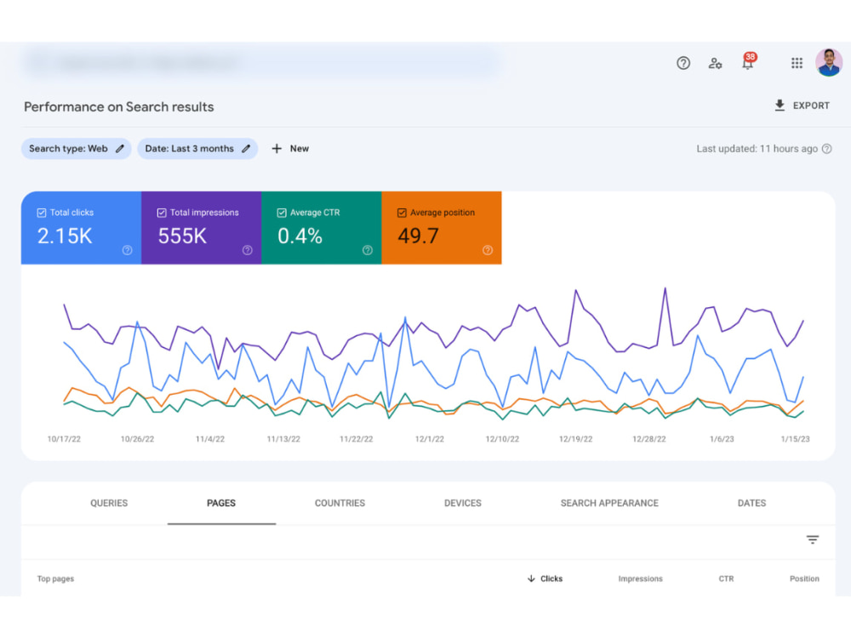Sort table by Clicks column

pos(551,578)
